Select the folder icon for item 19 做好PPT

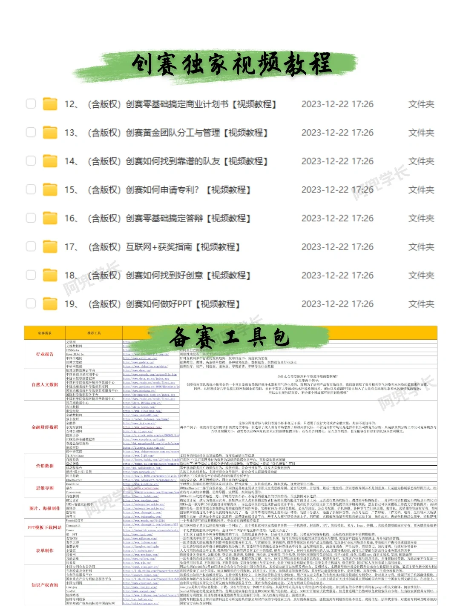(x=50, y=304)
